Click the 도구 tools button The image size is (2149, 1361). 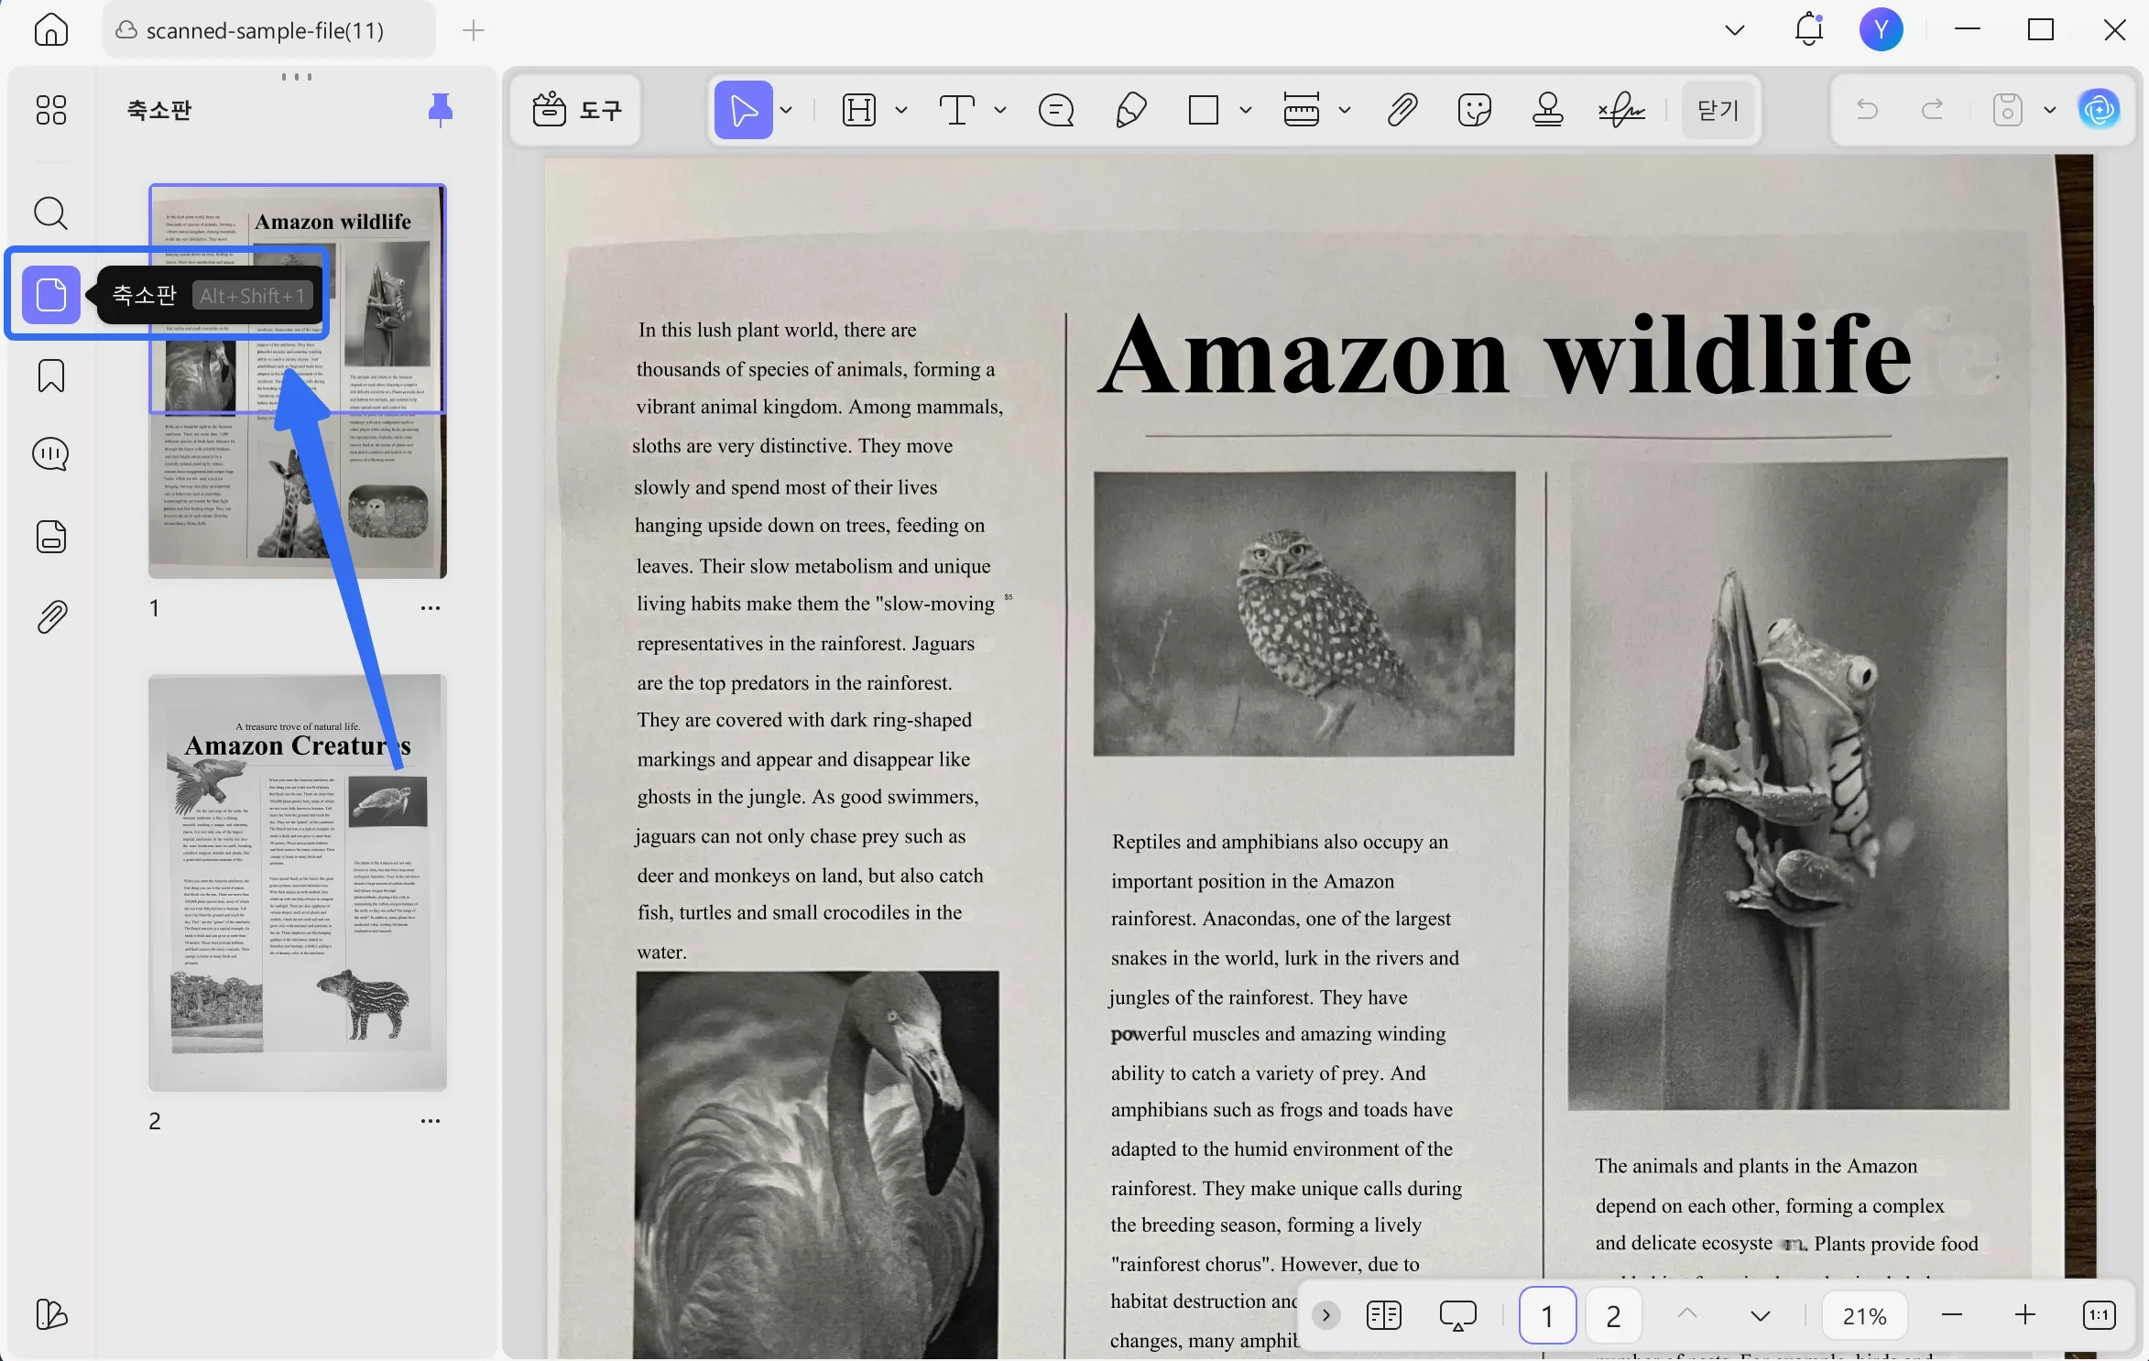coord(577,111)
